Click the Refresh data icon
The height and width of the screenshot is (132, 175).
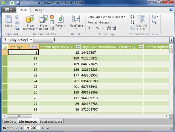tap(60, 22)
